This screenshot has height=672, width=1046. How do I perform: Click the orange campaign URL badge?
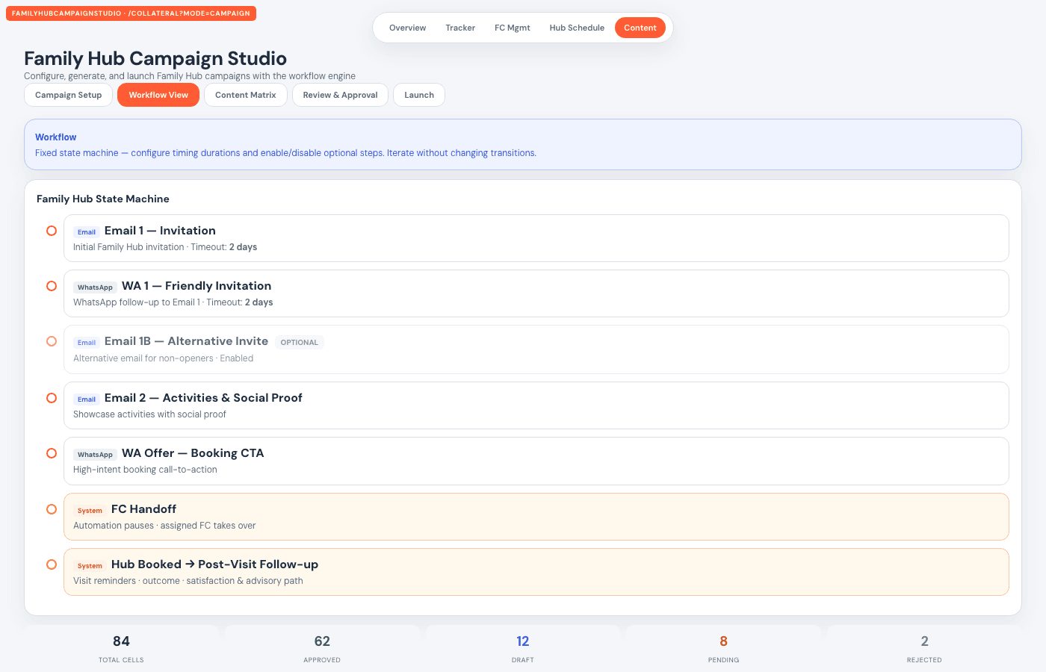131,13
